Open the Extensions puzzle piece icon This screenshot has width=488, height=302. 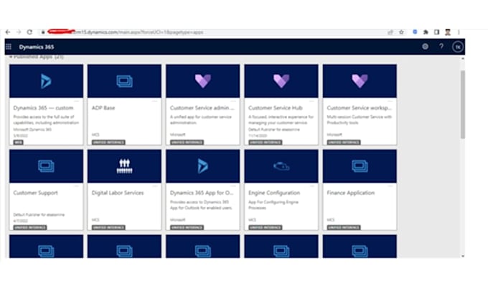(x=426, y=32)
